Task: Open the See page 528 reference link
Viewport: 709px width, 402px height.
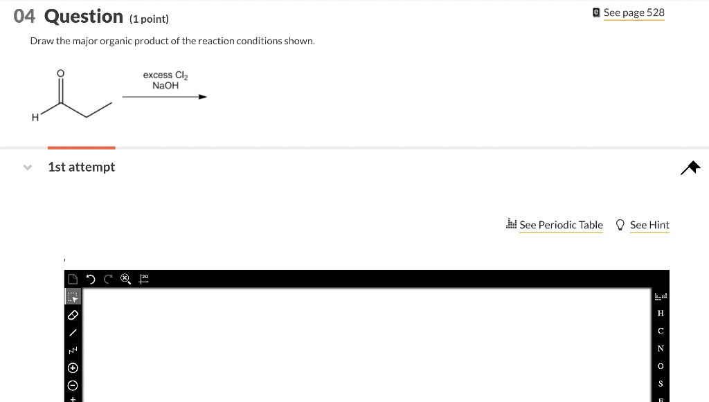Action: [x=634, y=12]
